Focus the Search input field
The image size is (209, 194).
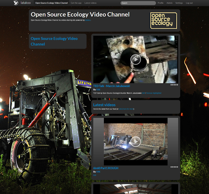[138, 3]
